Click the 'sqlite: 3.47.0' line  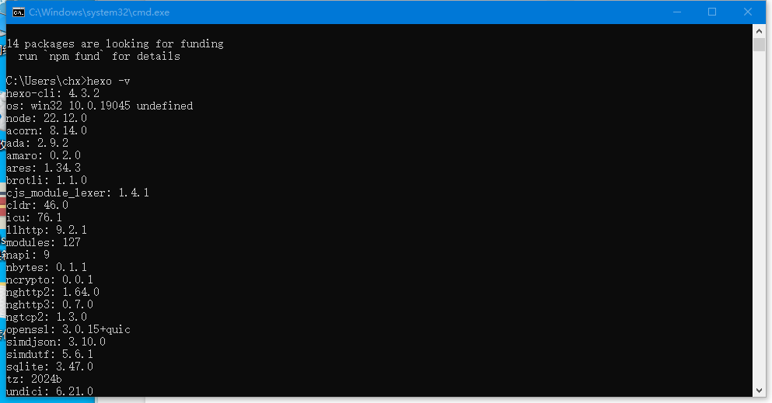tap(50, 367)
